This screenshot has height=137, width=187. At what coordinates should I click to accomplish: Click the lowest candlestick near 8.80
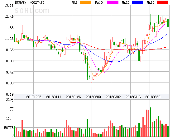(x=91, y=82)
